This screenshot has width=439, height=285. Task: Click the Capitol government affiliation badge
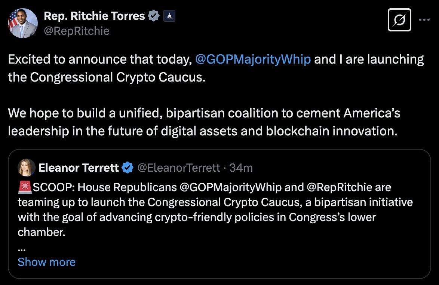pos(169,16)
